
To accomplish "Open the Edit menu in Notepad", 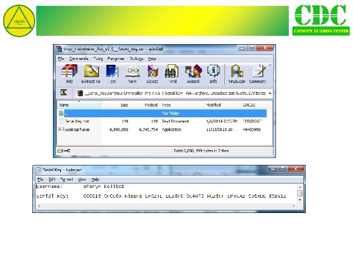I will [x=52, y=180].
